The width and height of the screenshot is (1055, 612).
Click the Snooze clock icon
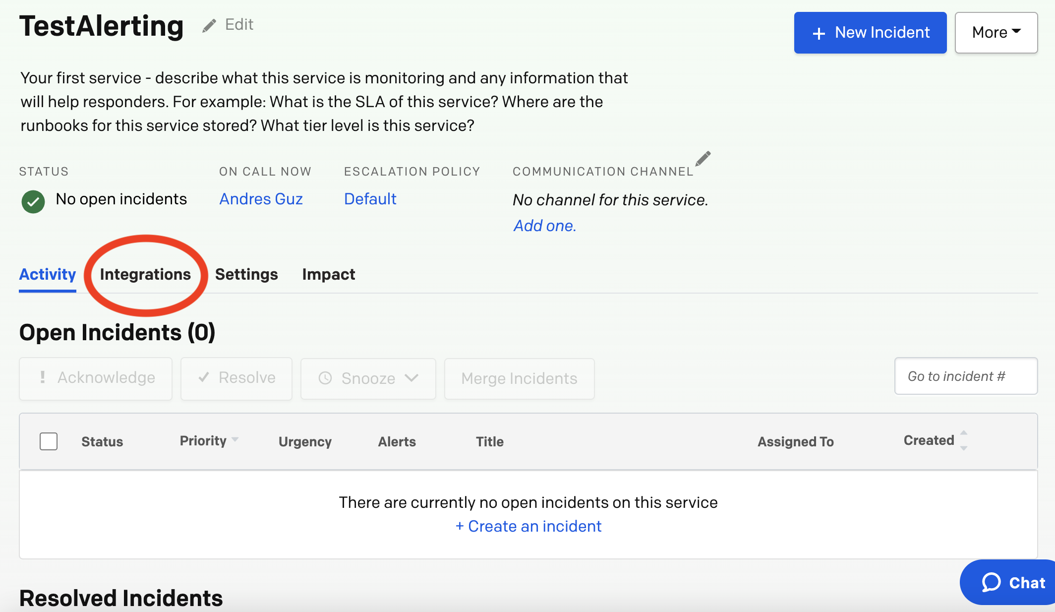click(325, 378)
